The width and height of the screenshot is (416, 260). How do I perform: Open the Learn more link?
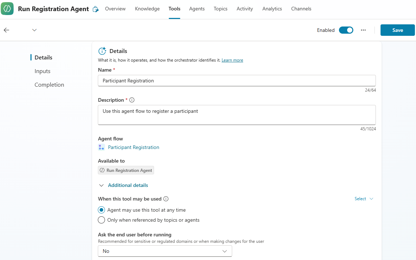tap(232, 60)
